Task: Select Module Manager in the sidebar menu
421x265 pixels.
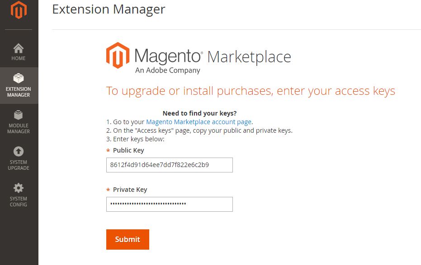Action: point(18,122)
